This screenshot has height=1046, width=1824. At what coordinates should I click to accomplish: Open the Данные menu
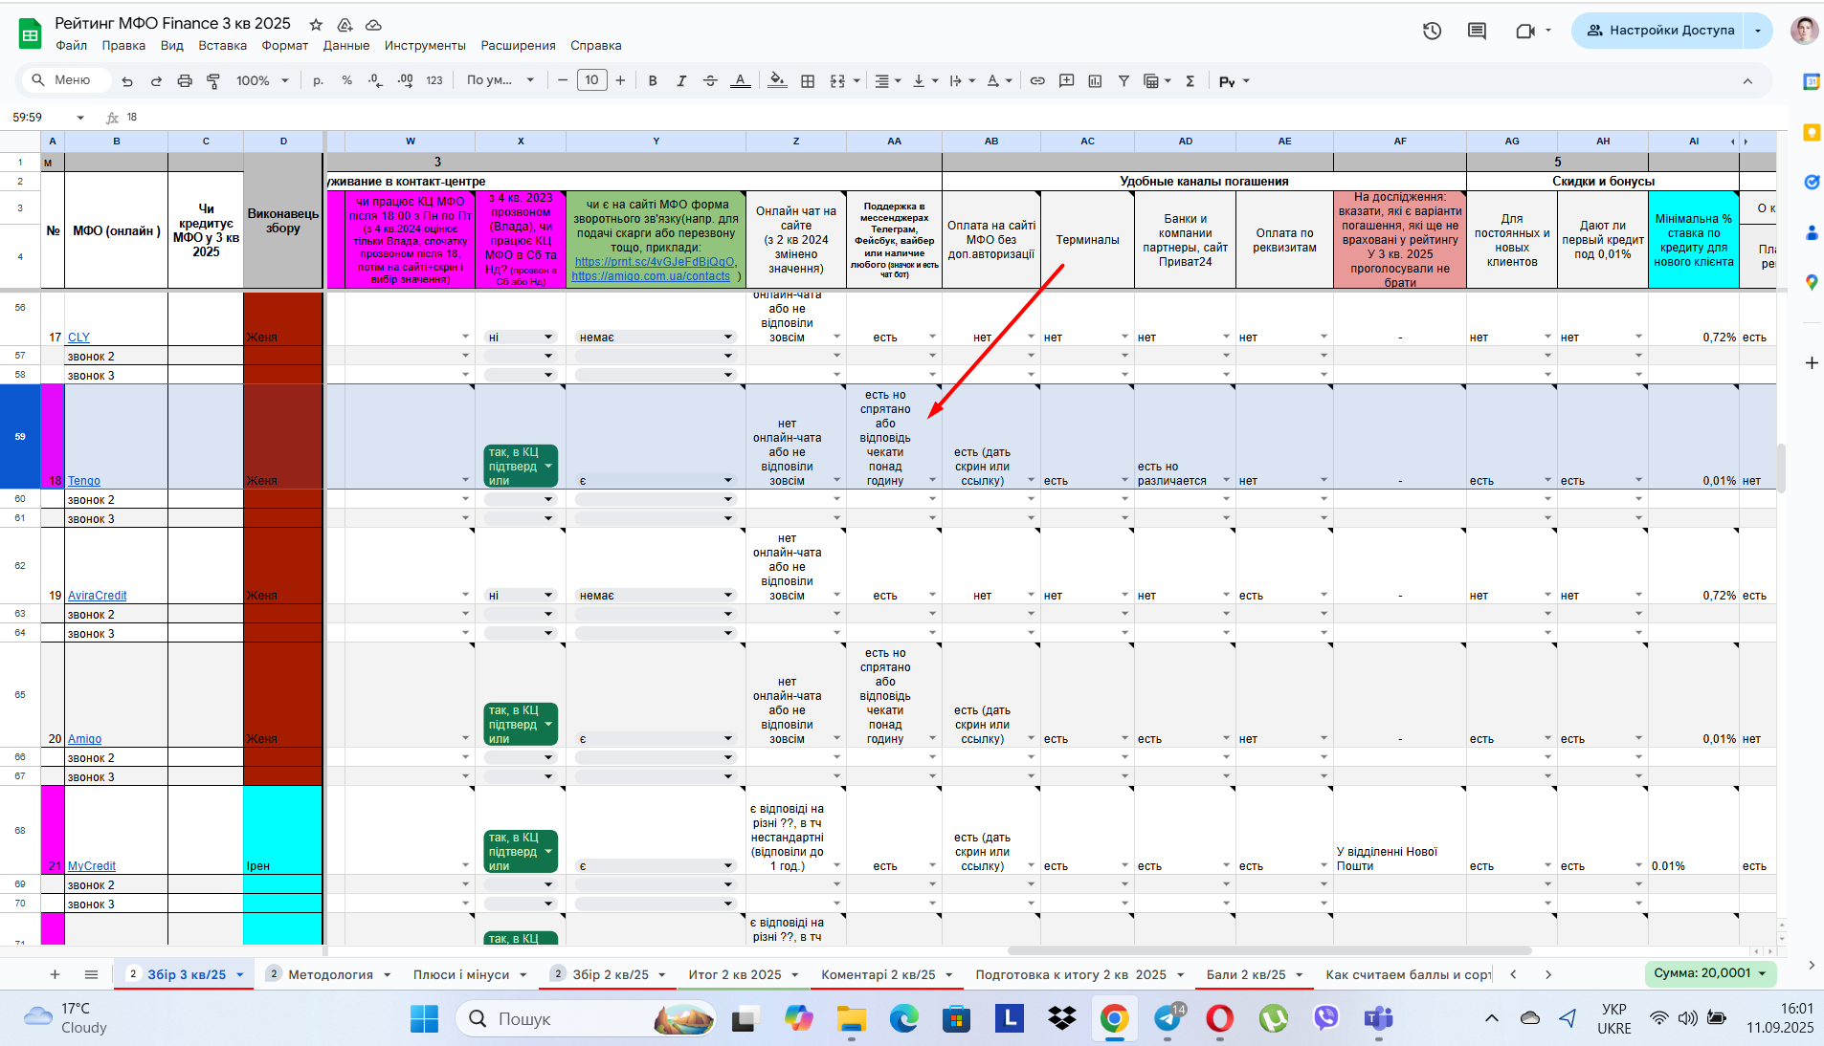345,46
